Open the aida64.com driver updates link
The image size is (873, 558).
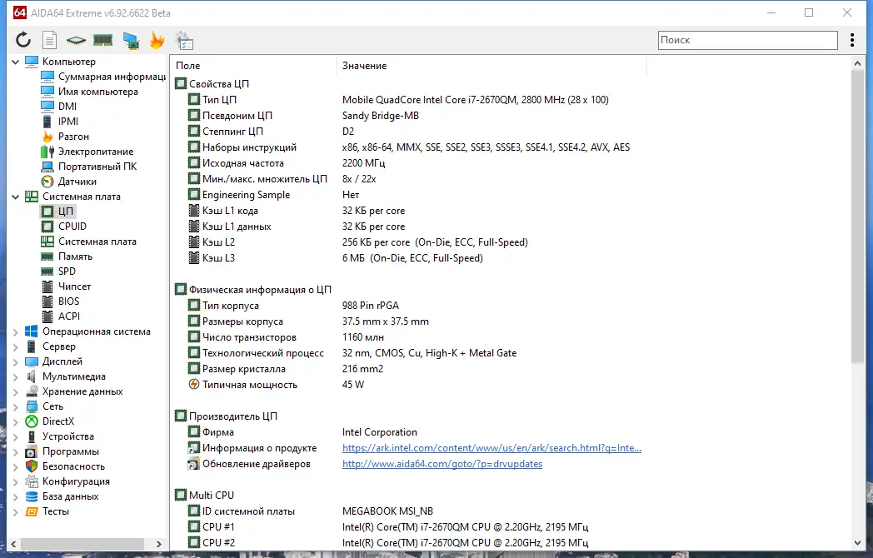click(442, 464)
